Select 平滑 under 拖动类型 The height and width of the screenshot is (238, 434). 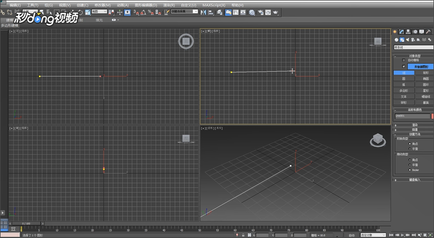point(410,165)
